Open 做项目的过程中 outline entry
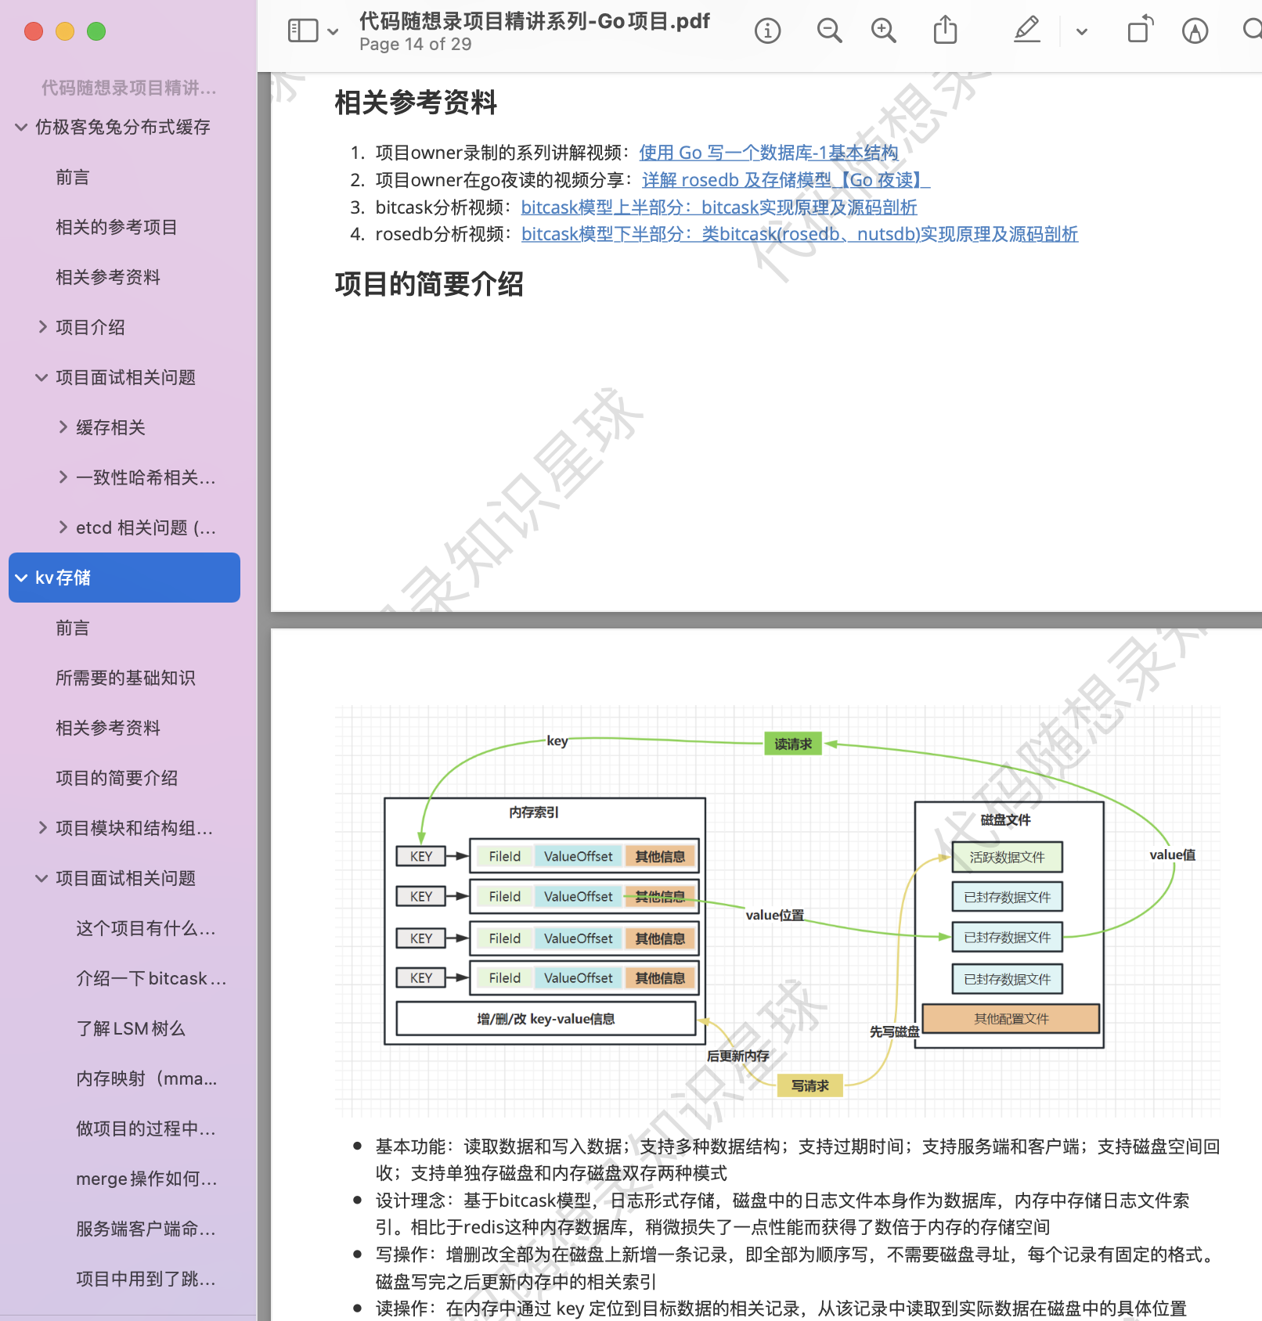This screenshot has width=1262, height=1321. [146, 1128]
